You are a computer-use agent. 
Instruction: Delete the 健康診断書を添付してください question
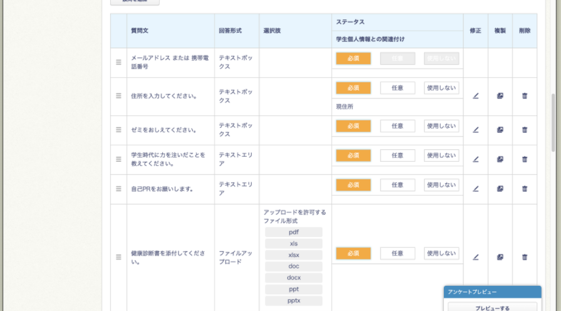tap(524, 257)
